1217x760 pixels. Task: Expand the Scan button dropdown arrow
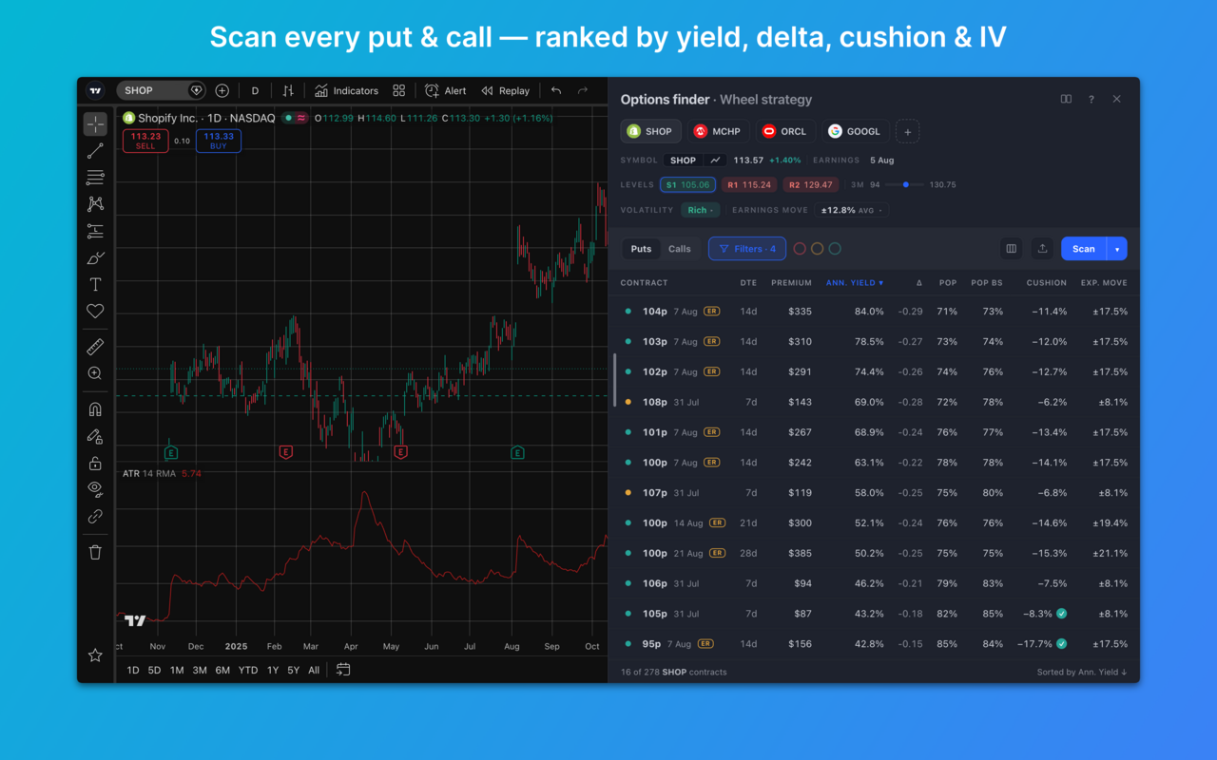[1117, 249]
